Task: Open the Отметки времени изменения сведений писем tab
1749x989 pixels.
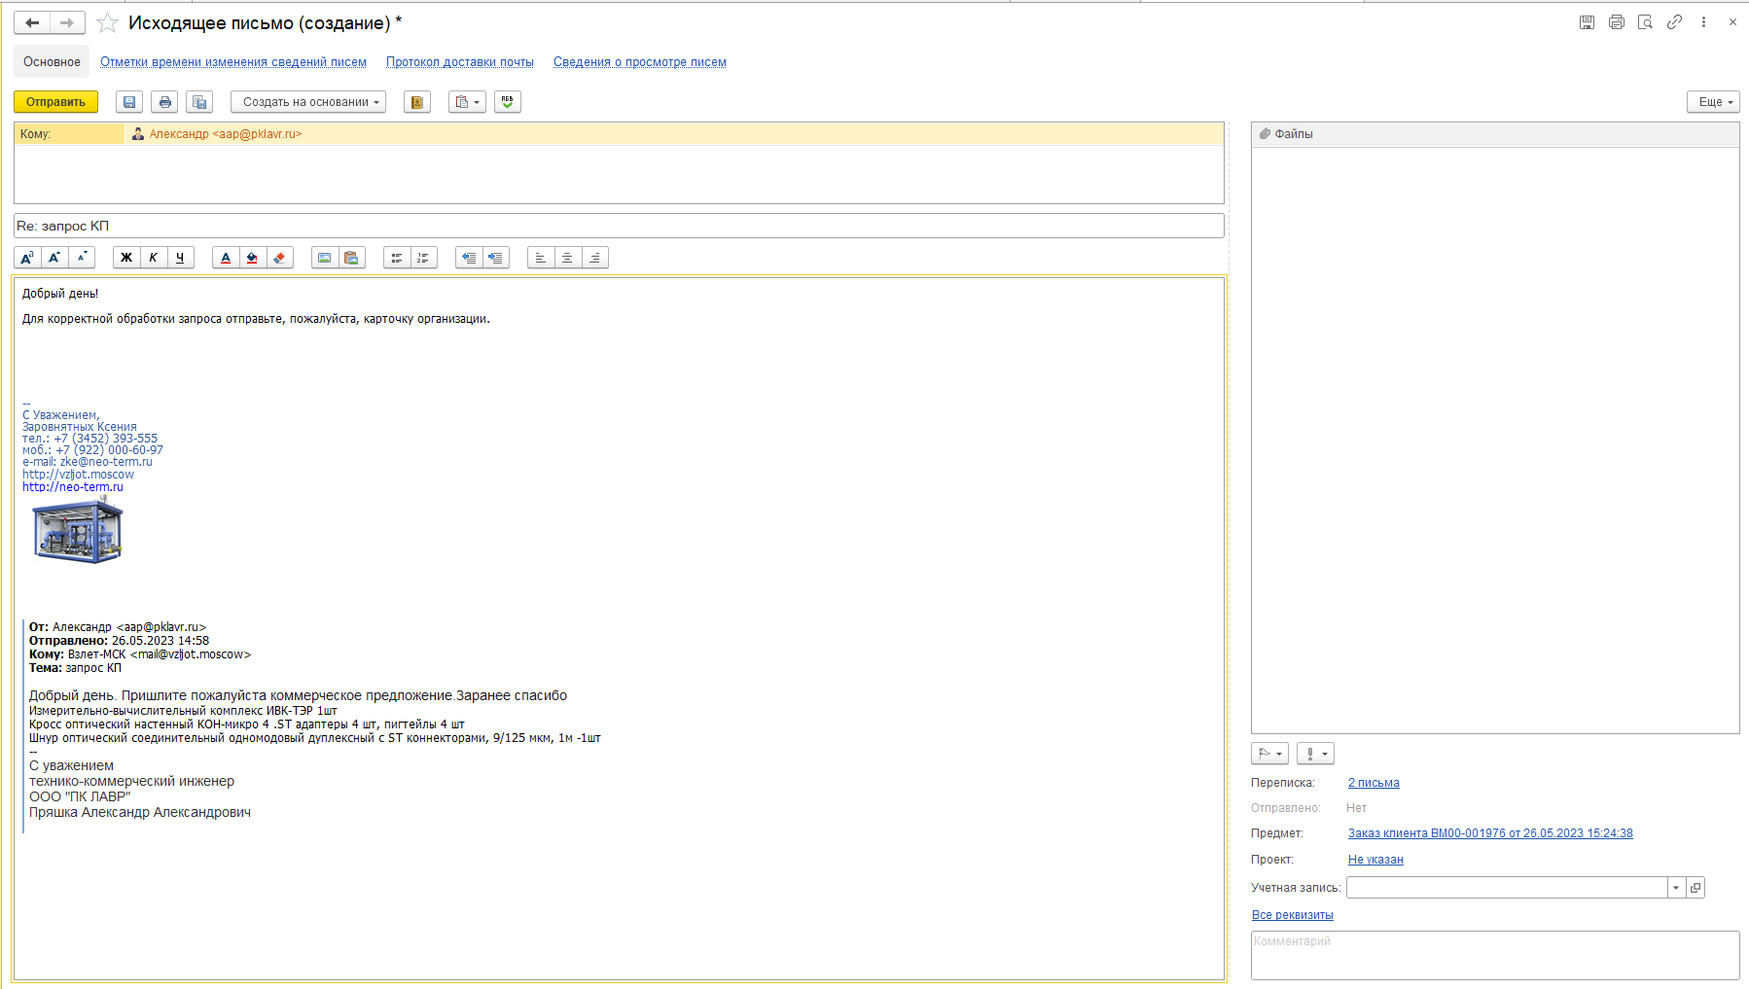Action: click(x=233, y=62)
